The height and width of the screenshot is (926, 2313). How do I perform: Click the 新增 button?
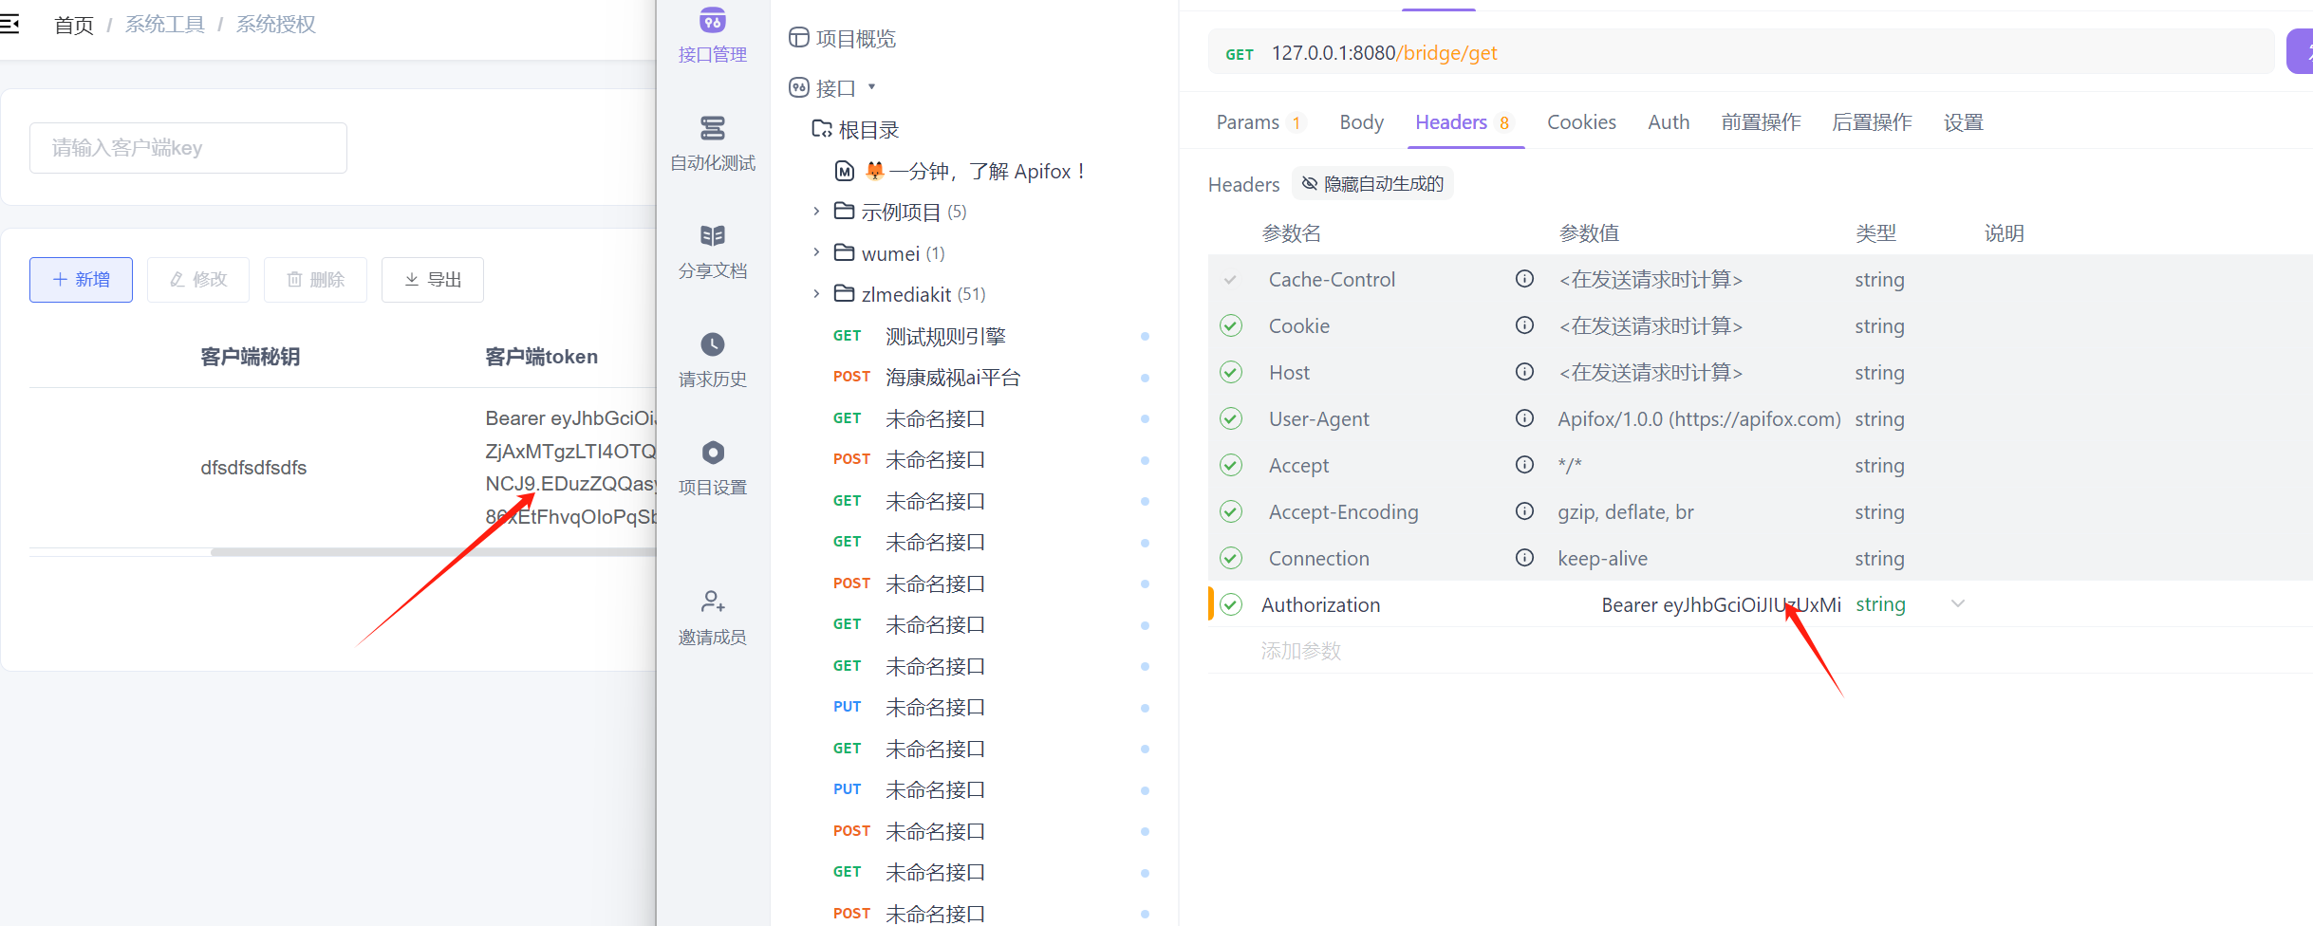click(81, 280)
